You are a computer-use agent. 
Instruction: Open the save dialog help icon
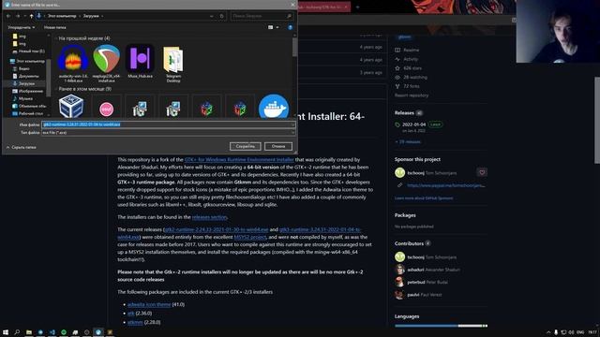tap(290, 27)
